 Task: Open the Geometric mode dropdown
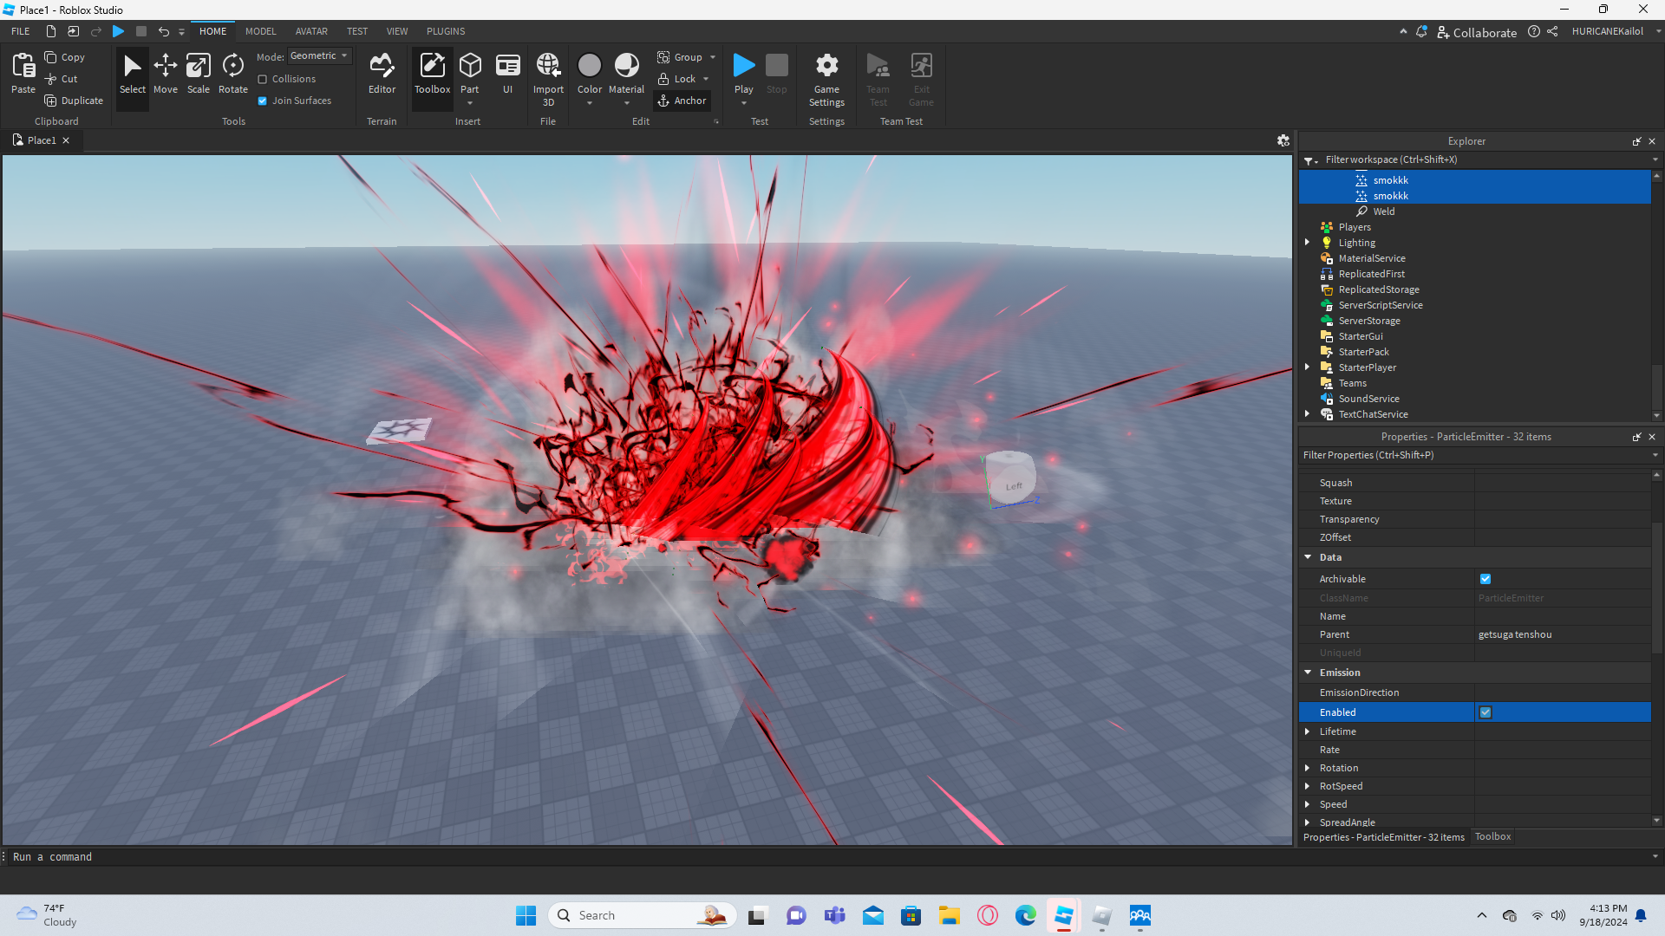(x=319, y=55)
